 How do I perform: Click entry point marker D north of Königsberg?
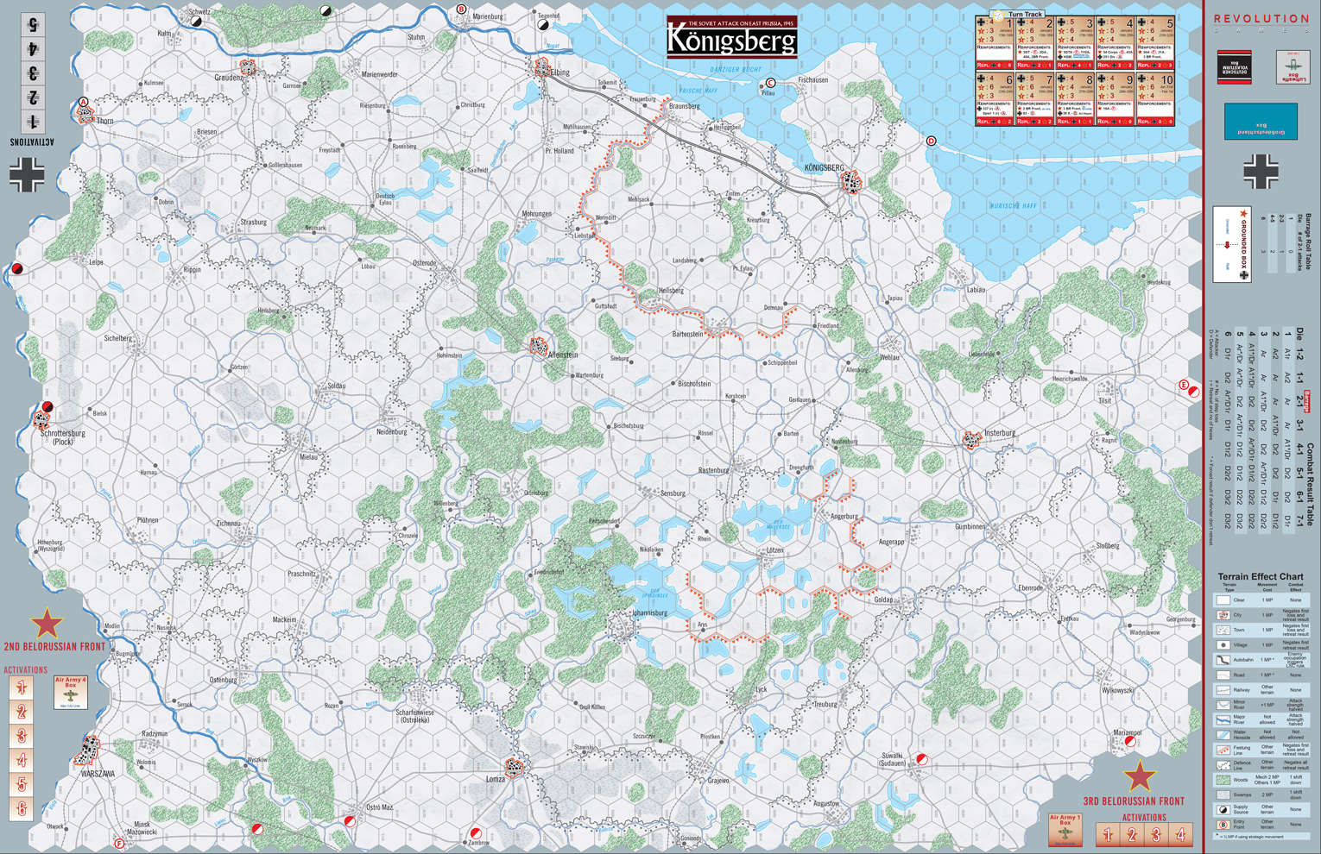click(x=931, y=141)
